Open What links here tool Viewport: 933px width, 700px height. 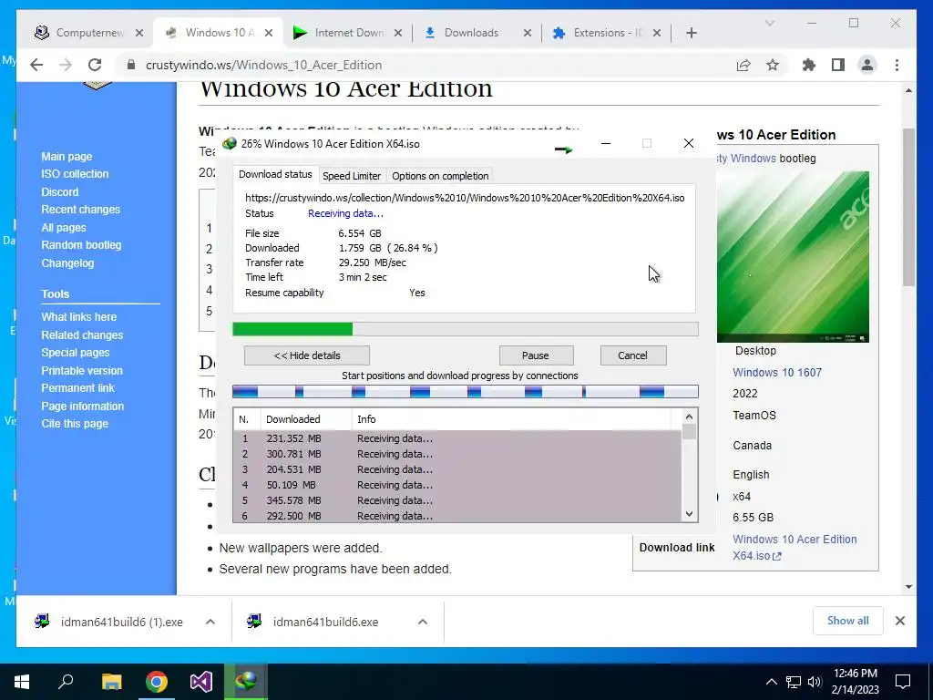click(x=78, y=316)
